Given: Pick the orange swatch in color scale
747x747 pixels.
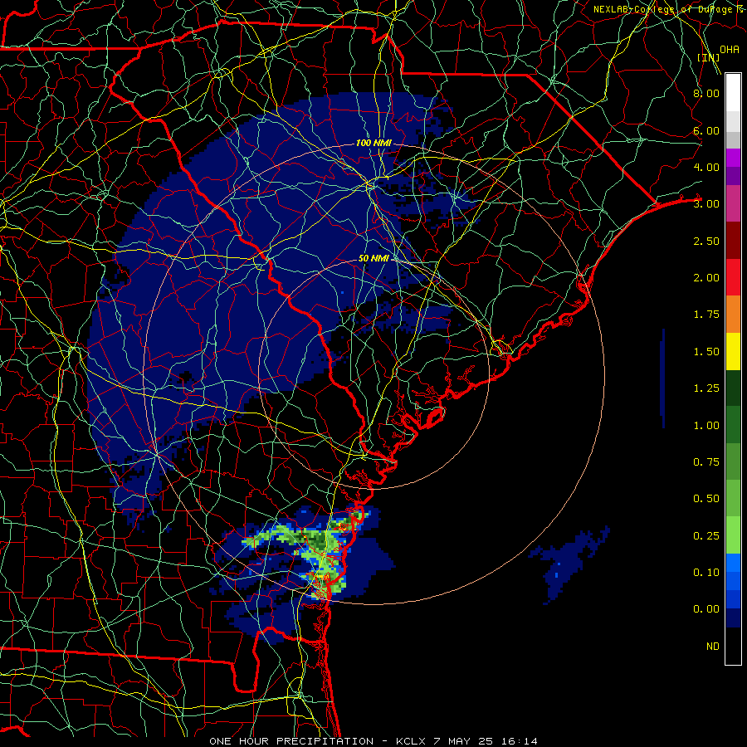Looking at the screenshot, I should click(733, 315).
